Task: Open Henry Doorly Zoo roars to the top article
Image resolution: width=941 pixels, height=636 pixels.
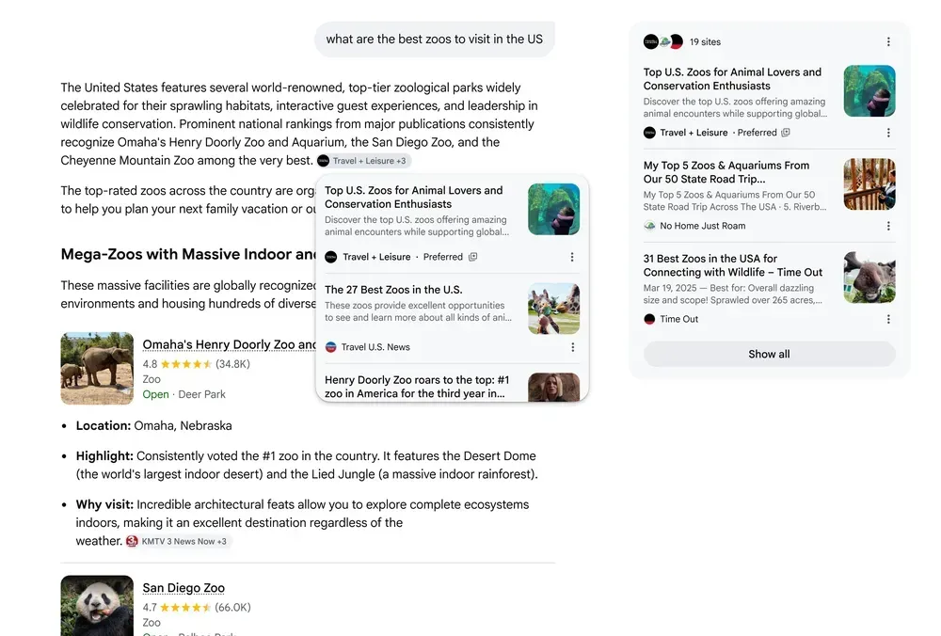Action: pyautogui.click(x=417, y=387)
